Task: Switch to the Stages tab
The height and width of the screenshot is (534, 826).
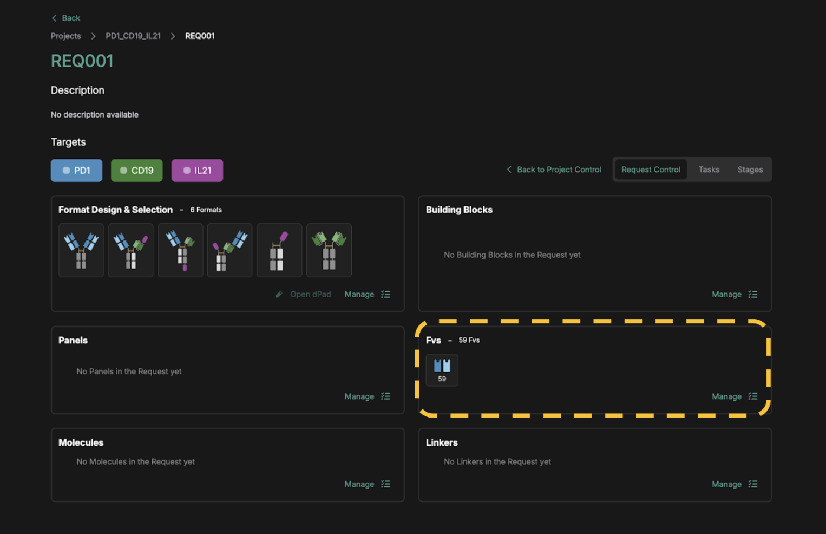Action: 750,170
